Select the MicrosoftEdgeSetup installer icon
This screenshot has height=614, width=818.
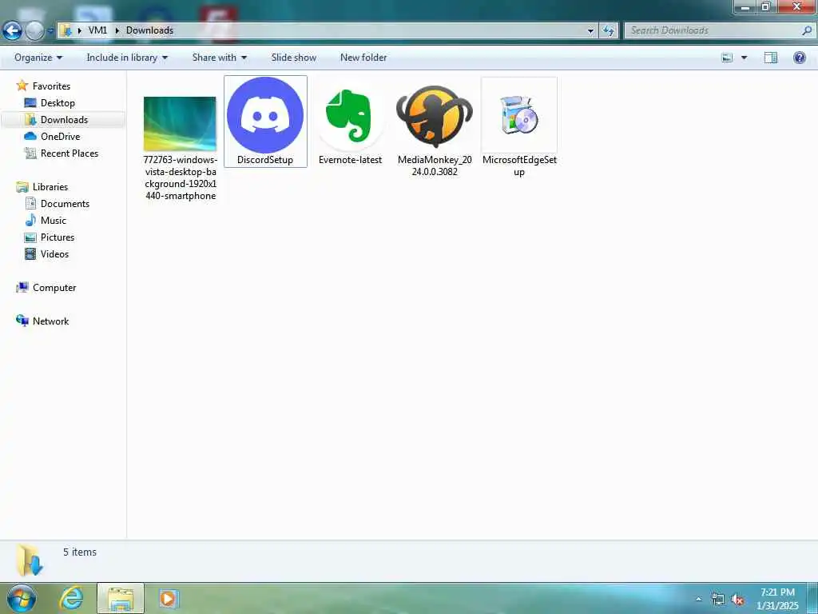(519, 115)
